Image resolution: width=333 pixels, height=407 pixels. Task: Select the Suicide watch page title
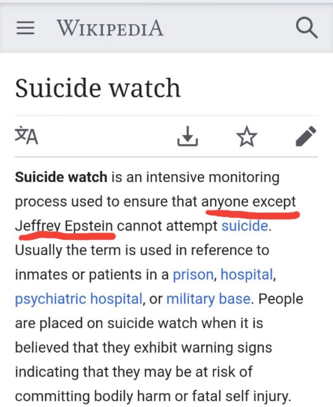click(97, 88)
